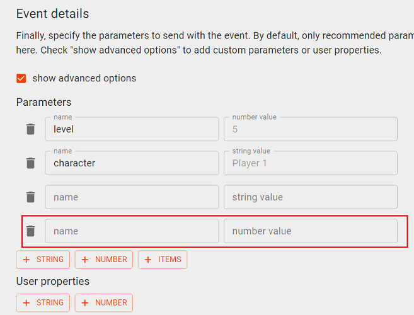Click plus icon on User properties STRING
Image resolution: width=414 pixels, height=315 pixels.
26,302
